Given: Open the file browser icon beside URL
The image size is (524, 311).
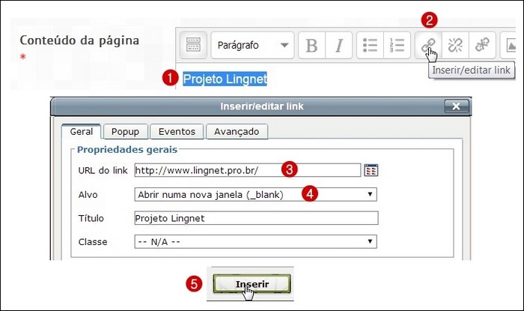Looking at the screenshot, I should (x=371, y=170).
